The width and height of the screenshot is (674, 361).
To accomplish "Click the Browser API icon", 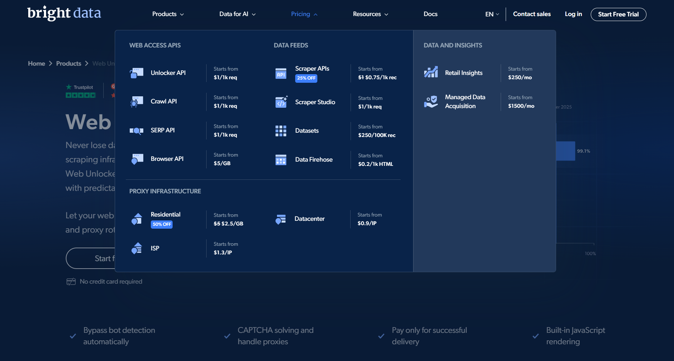I will pos(137,159).
